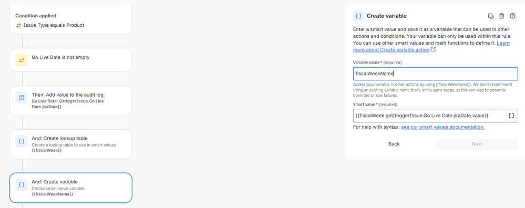Select the And: Create variable step
The image size is (525, 208).
tap(70, 188)
